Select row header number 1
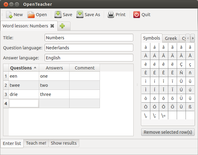The height and width of the screenshot is (155, 198). [6, 76]
